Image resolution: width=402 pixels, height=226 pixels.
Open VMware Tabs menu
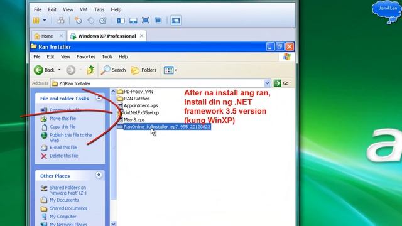tap(99, 9)
